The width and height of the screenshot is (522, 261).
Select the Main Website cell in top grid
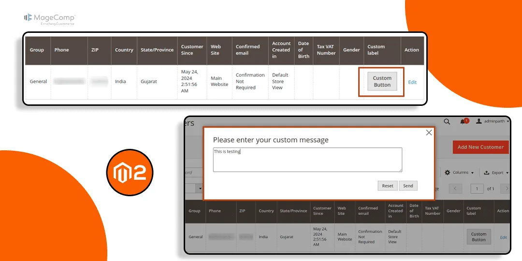(219, 82)
